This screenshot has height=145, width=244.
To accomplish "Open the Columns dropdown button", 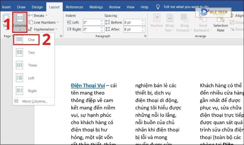I will coord(20,22).
